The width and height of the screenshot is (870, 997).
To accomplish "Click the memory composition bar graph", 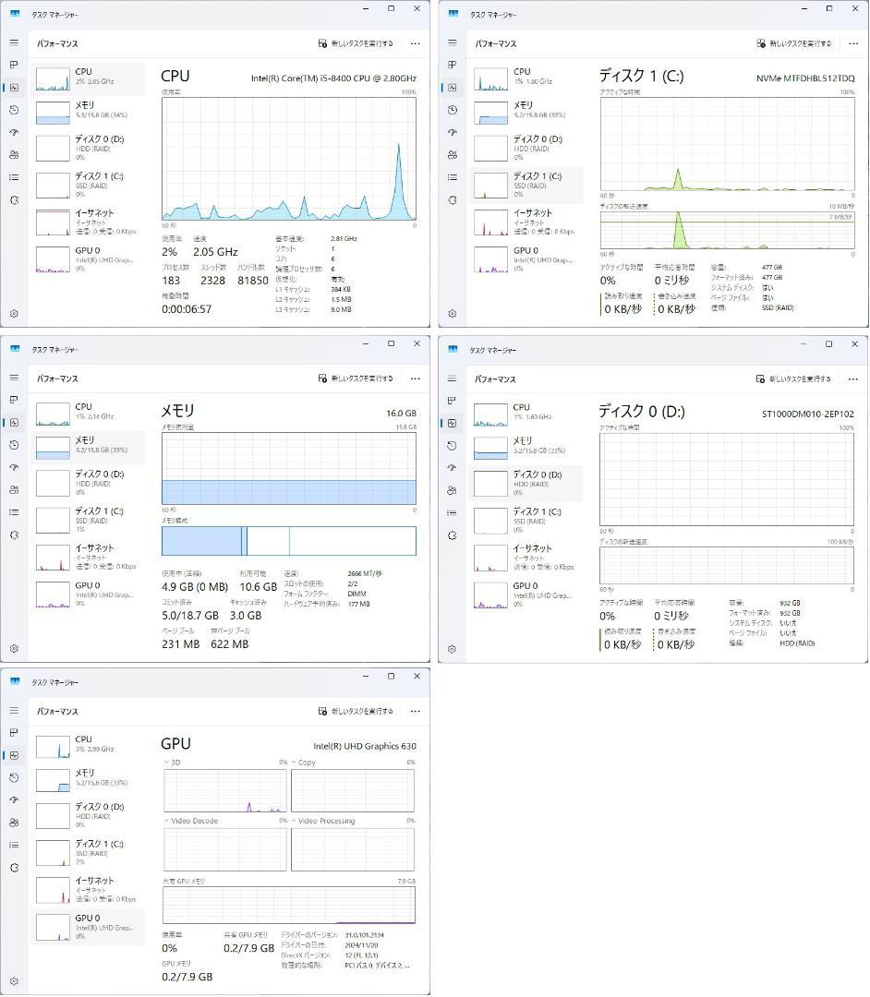I will [x=287, y=540].
